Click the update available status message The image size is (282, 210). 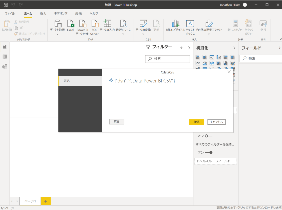click(249, 208)
